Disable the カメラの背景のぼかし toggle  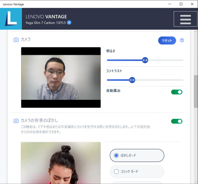tap(177, 121)
